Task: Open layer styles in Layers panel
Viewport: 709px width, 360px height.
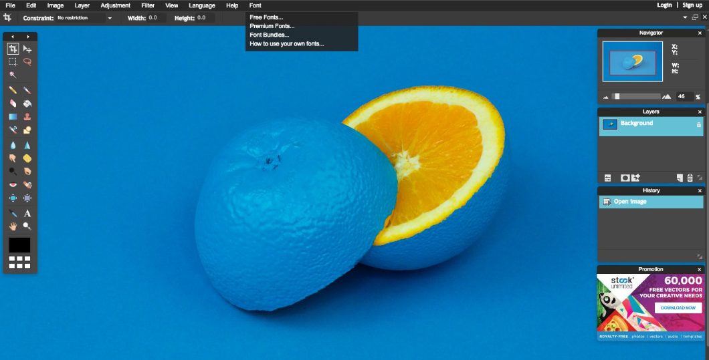Action: click(635, 178)
